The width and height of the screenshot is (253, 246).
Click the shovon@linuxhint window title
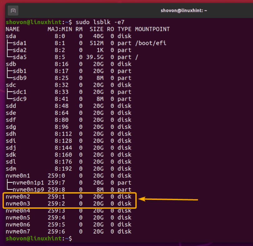click(x=184, y=11)
